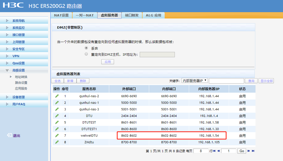Click 显示全部 show all button
The height and width of the screenshot is (161, 283).
[x=266, y=81]
